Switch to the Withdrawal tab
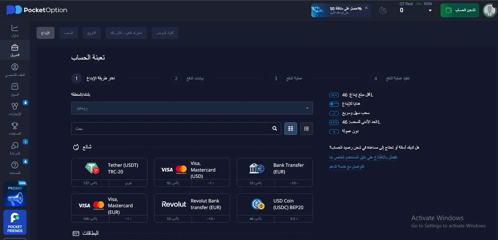 tap(69, 33)
